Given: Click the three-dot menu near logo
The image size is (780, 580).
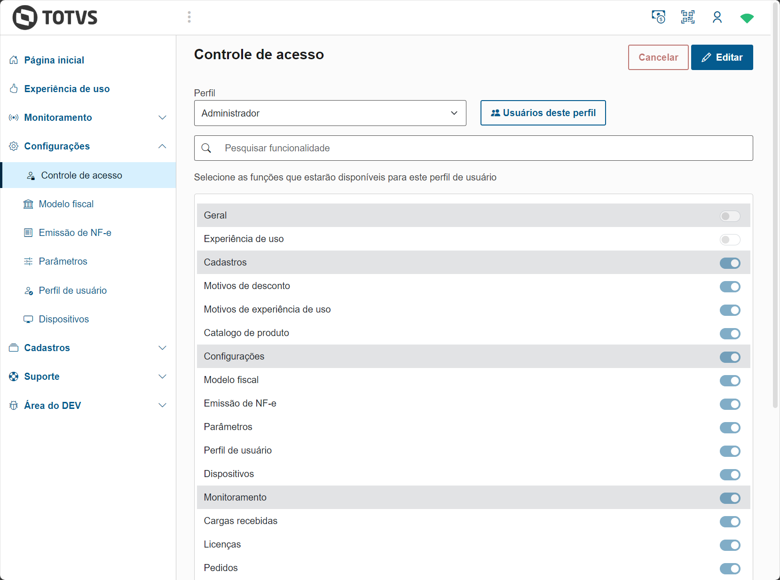Looking at the screenshot, I should (x=189, y=17).
